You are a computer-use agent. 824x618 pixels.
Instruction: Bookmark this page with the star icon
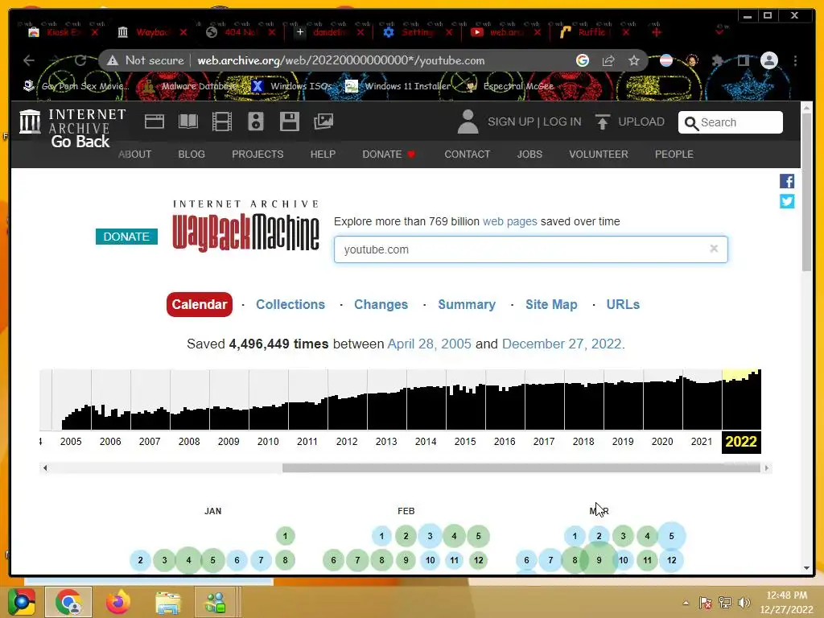[x=634, y=60]
